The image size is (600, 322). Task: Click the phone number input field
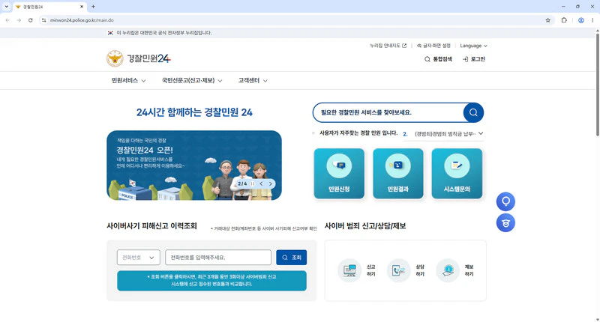218,258
